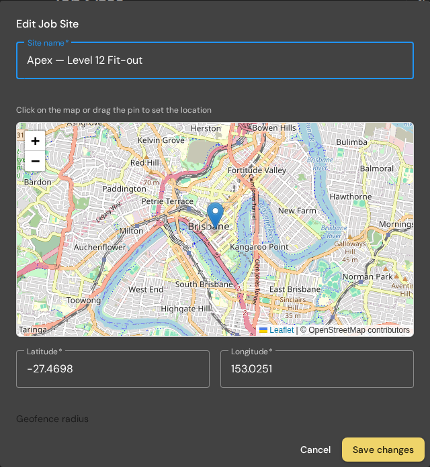Viewport: 430px width, 467px height.
Task: Edit the Latitude field
Action: point(113,369)
